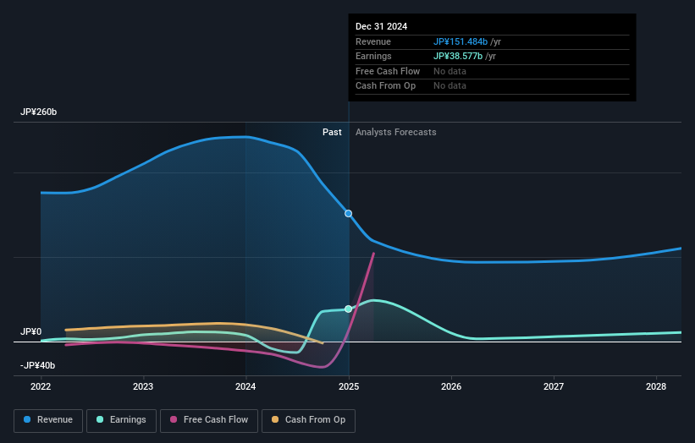Viewport: 695px width, 443px height.
Task: Click the 2026 x-axis label
Action: click(x=451, y=386)
